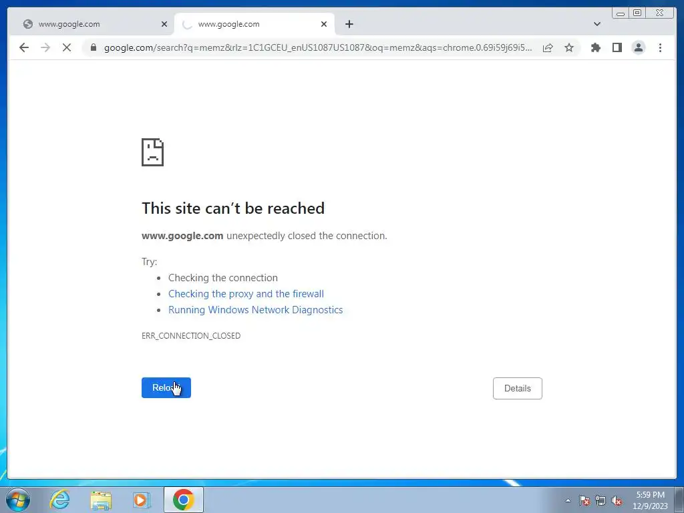Click Show desktop strip on taskbar
This screenshot has height=513, width=684.
coord(679,500)
